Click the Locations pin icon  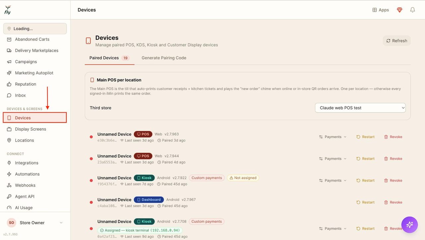pyautogui.click(x=9, y=141)
